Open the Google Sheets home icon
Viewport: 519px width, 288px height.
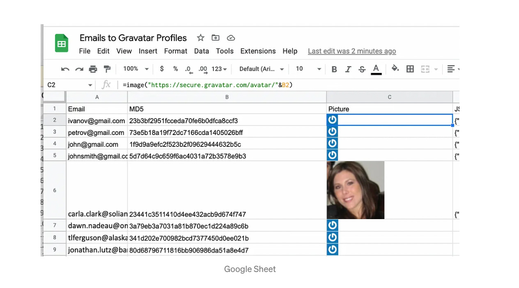pos(62,43)
